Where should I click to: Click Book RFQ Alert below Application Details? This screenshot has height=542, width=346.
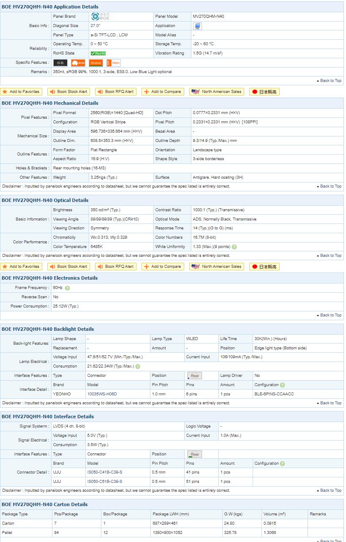(116, 92)
